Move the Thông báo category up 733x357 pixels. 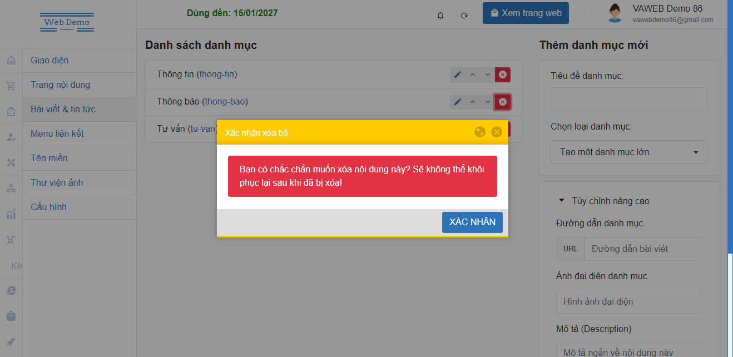[x=473, y=102]
